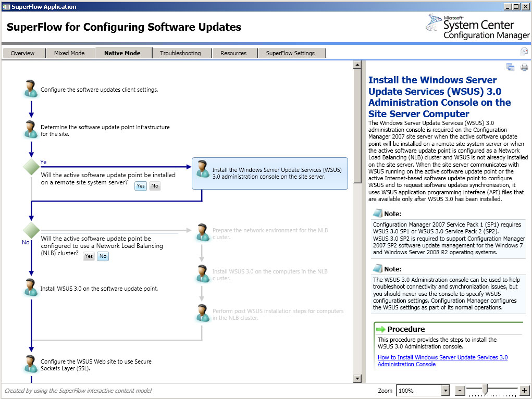The width and height of the screenshot is (532, 399).
Task: Click the Zoom 100% value field
Action: [419, 391]
